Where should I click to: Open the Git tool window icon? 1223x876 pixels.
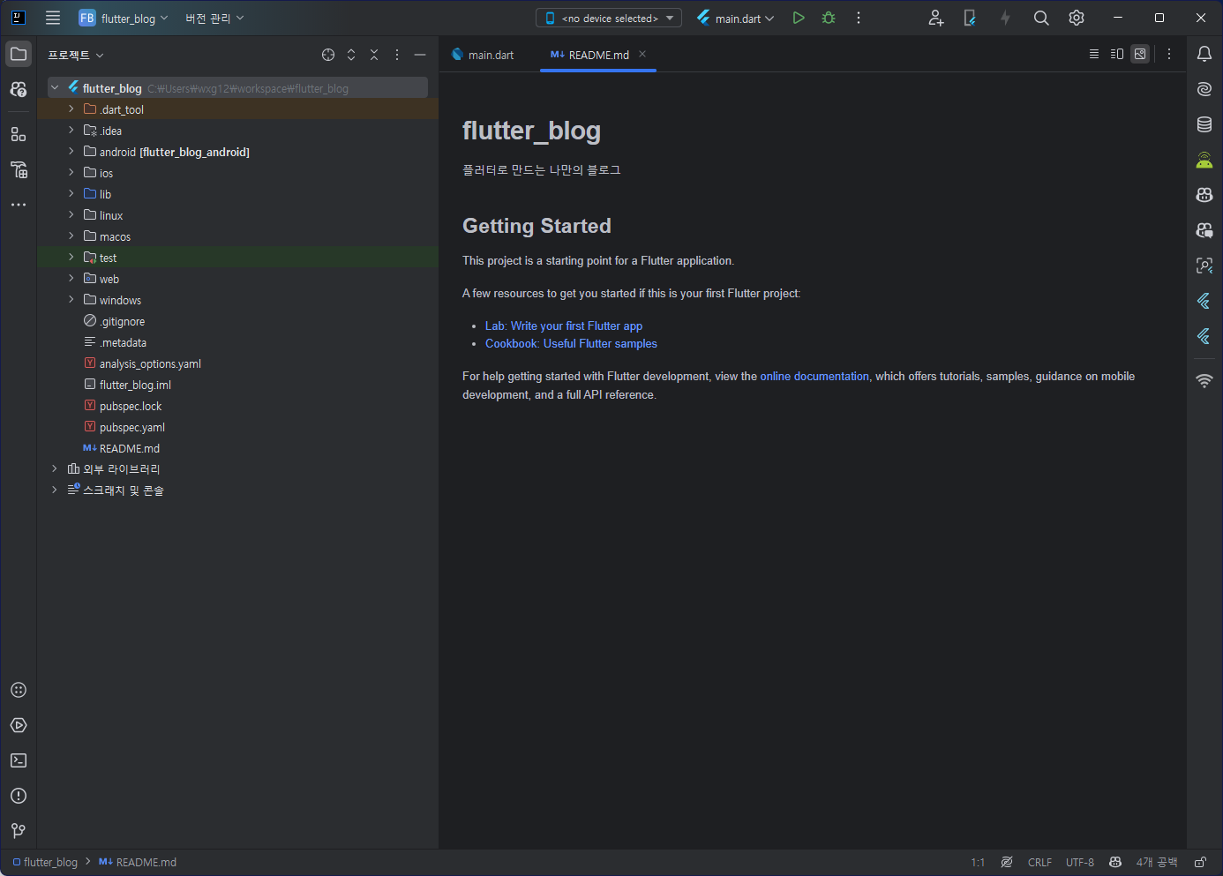(19, 831)
